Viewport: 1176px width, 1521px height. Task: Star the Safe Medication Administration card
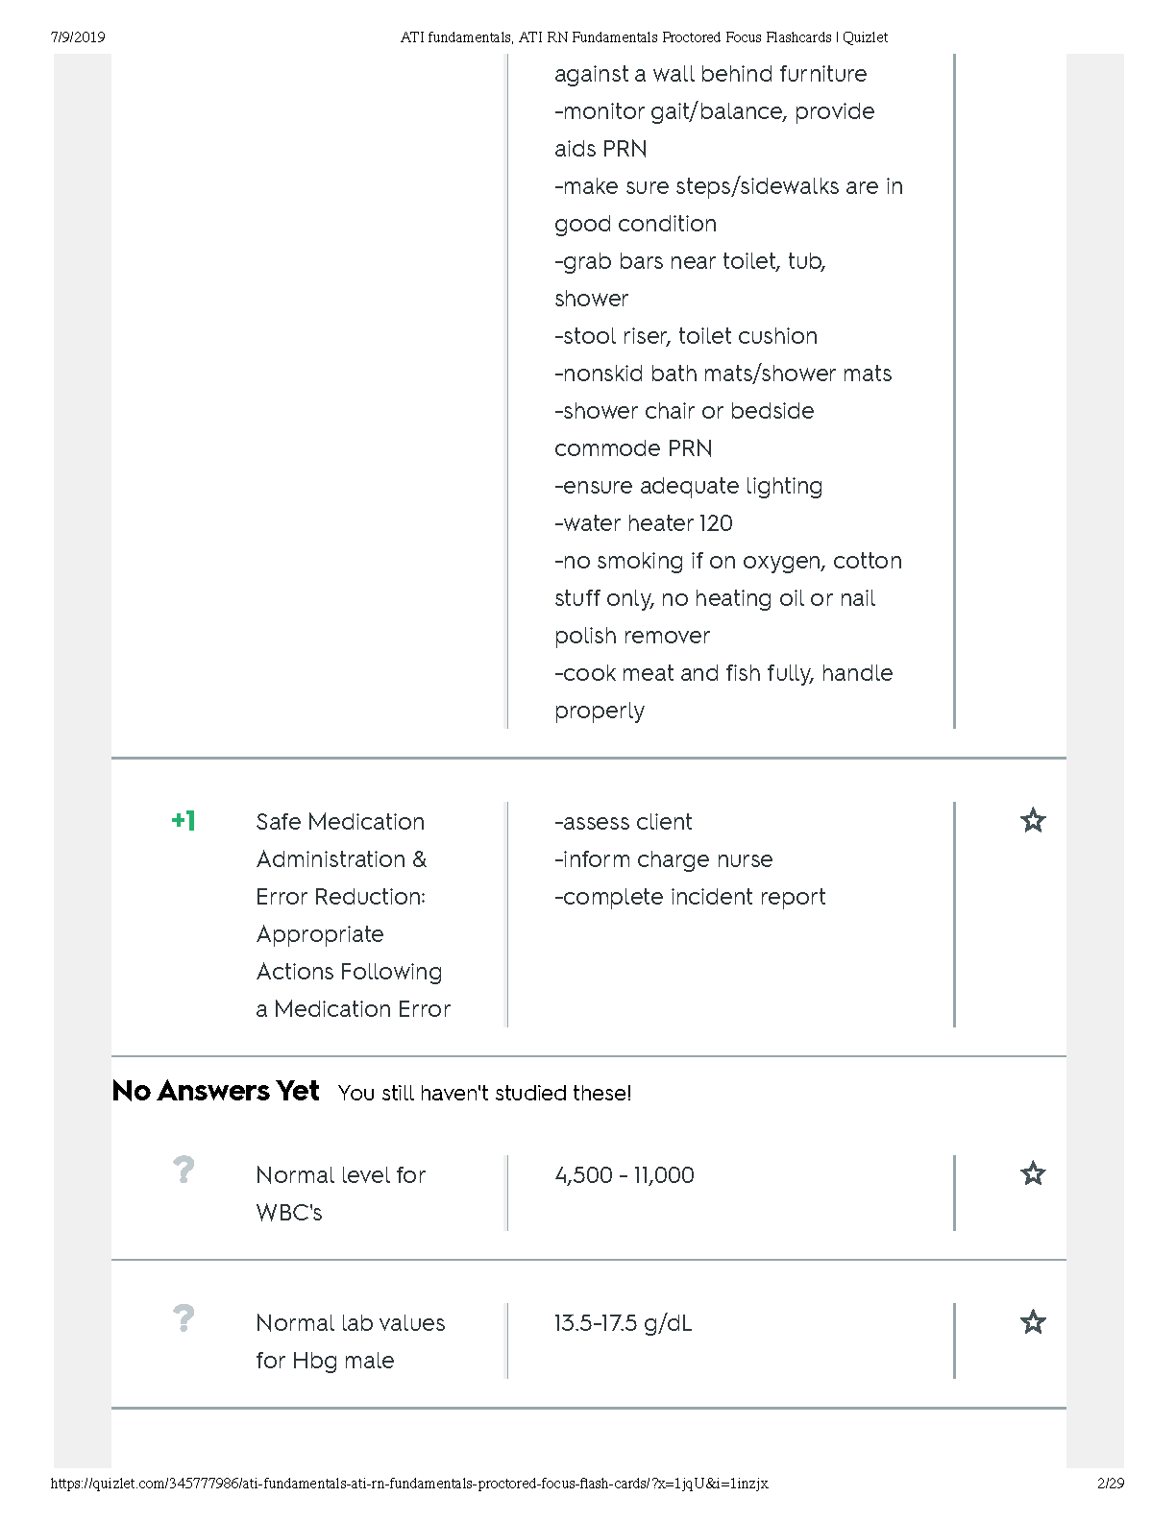pyautogui.click(x=1032, y=821)
